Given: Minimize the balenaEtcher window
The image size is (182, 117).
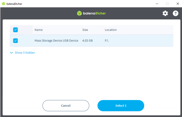Looking at the screenshot, I should [x=157, y=4].
